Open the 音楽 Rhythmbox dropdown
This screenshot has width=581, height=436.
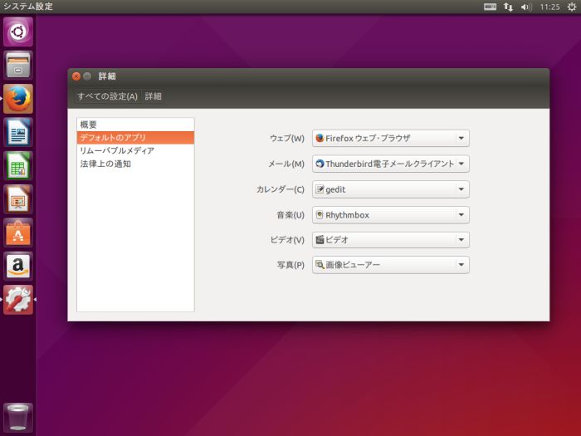pos(391,215)
